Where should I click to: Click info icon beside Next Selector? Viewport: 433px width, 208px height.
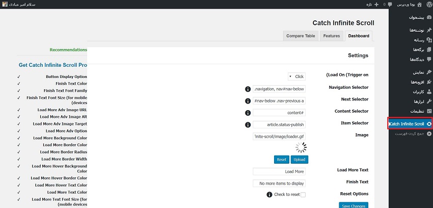[x=248, y=101]
